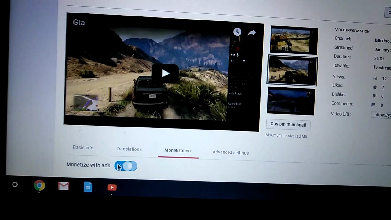The height and width of the screenshot is (220, 391).
Task: Click the 36:07 duration value
Action: pyautogui.click(x=379, y=59)
